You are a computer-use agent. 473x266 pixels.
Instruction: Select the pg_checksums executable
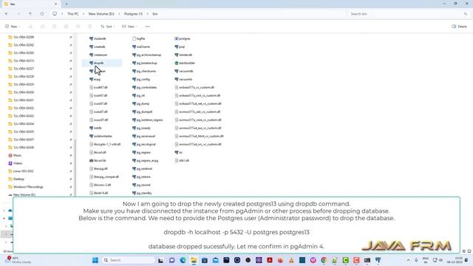pyautogui.click(x=144, y=71)
